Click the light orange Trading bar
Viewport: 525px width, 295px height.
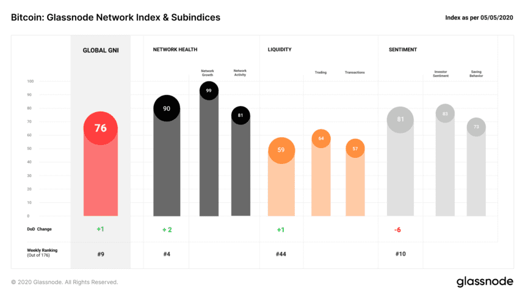(x=321, y=177)
